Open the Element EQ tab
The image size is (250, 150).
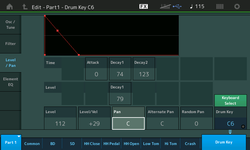10,82
